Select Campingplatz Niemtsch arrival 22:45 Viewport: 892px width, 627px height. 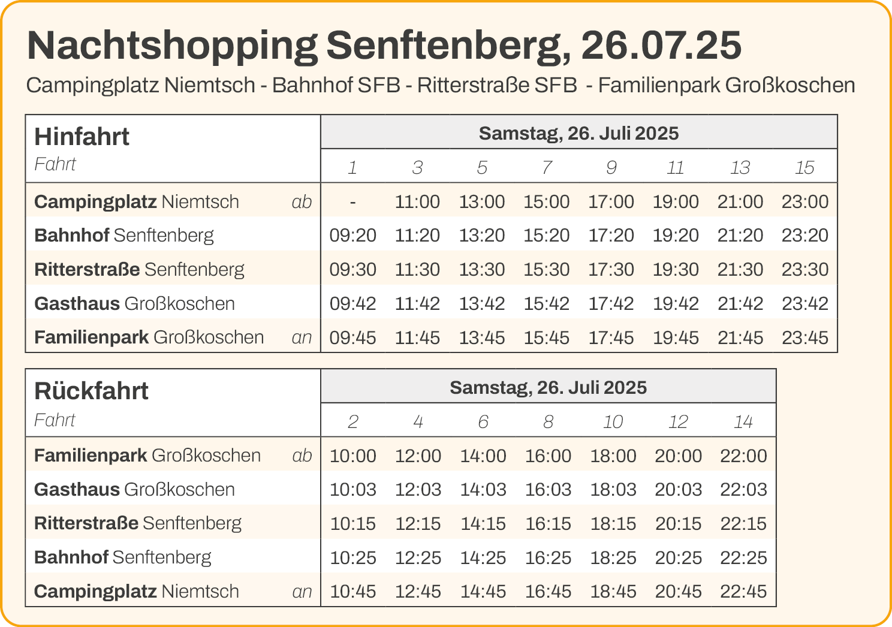click(x=743, y=592)
